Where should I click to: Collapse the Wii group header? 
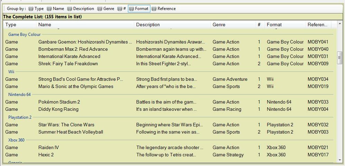tap(11, 72)
